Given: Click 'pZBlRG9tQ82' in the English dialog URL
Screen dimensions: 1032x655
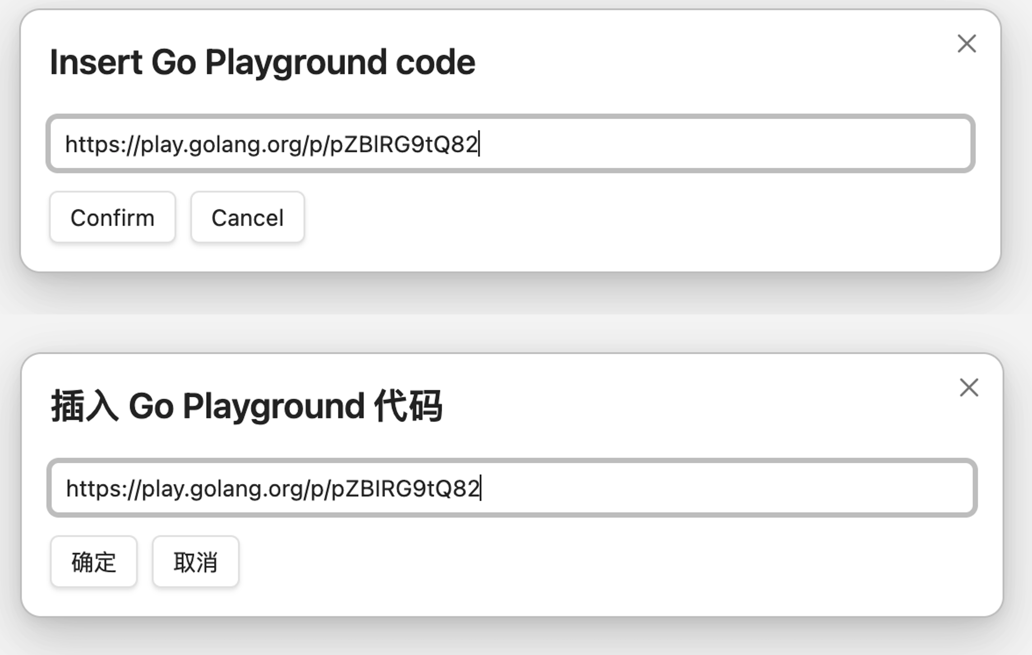Looking at the screenshot, I should 404,145.
